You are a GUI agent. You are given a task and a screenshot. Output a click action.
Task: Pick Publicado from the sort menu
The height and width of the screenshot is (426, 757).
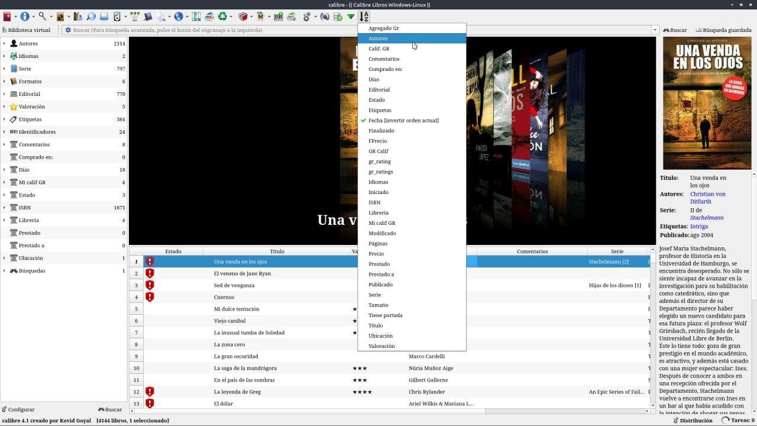(x=380, y=285)
